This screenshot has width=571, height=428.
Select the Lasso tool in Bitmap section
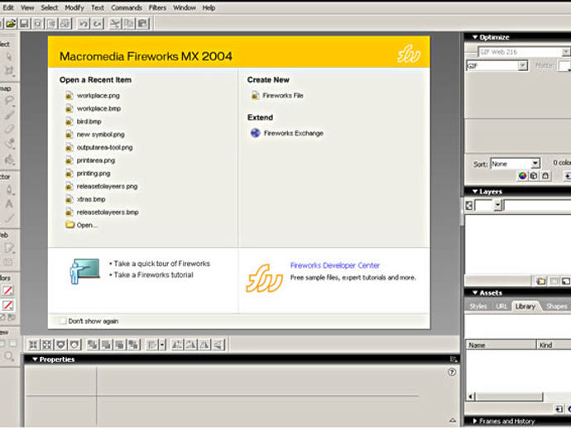coord(9,101)
